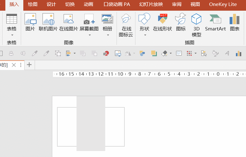The height and width of the screenshot is (157, 246).
Task: Switch to the 绘图 tab
Action: [x=33, y=4]
